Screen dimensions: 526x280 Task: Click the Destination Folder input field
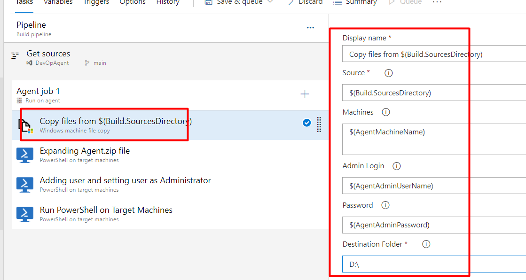434,264
